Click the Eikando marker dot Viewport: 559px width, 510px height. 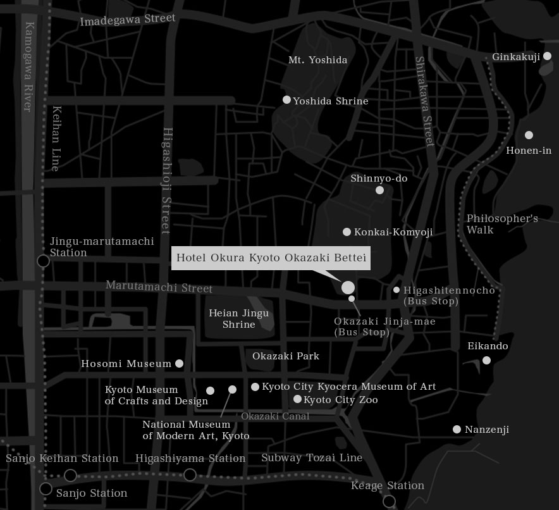tap(486, 361)
